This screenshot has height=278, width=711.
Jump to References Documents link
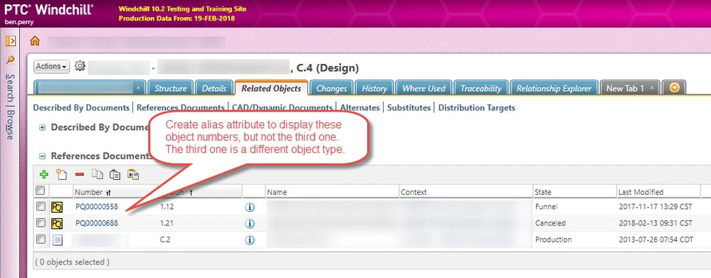pyautogui.click(x=181, y=108)
